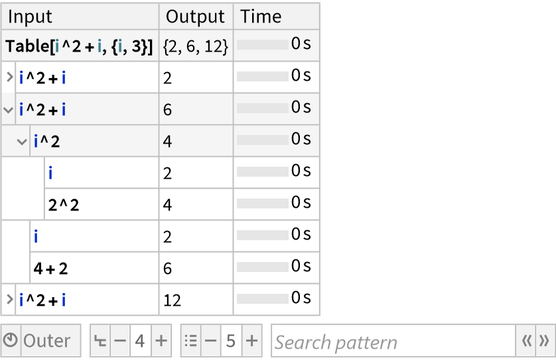Decrease the row count of 5

[x=210, y=341]
